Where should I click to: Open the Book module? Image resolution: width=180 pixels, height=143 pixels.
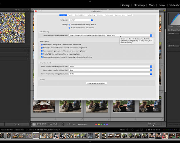coord(162,5)
